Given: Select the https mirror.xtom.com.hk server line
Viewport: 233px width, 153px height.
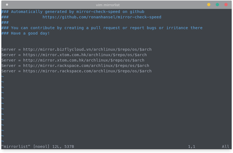Looking at the screenshot, I should [74, 55].
